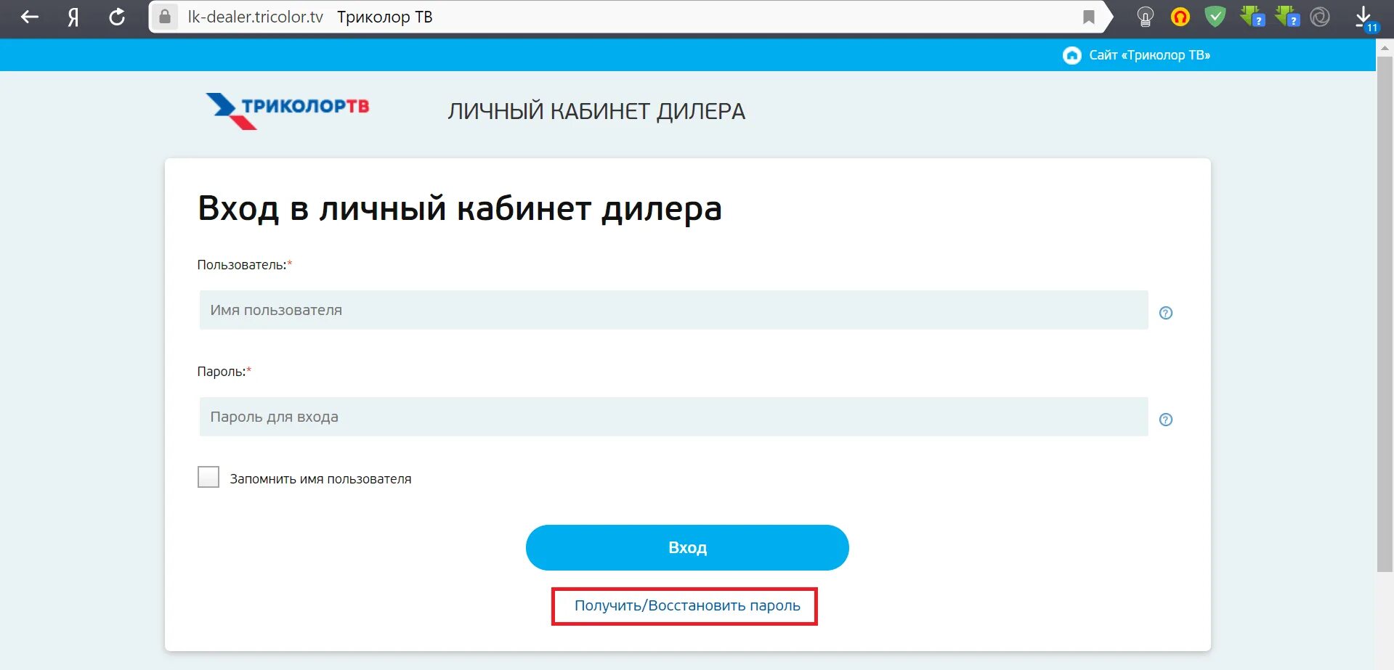Click the Пользователь: field label

[244, 265]
